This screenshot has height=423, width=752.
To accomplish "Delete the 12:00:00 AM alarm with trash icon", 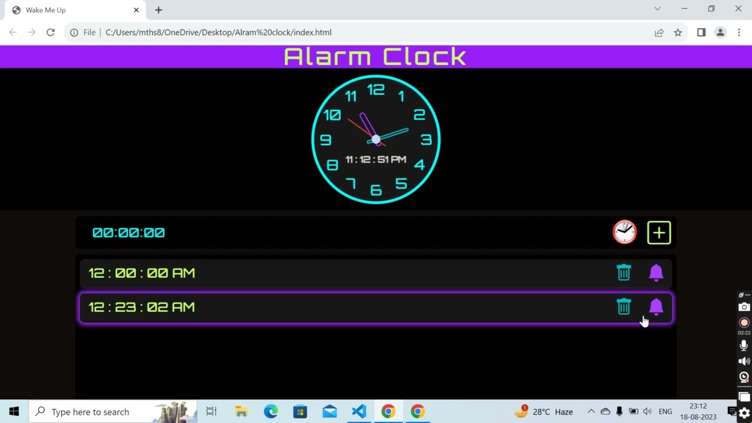I will point(624,273).
